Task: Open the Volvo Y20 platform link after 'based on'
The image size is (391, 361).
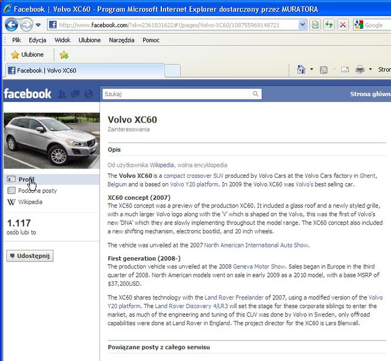Action: 194,184
